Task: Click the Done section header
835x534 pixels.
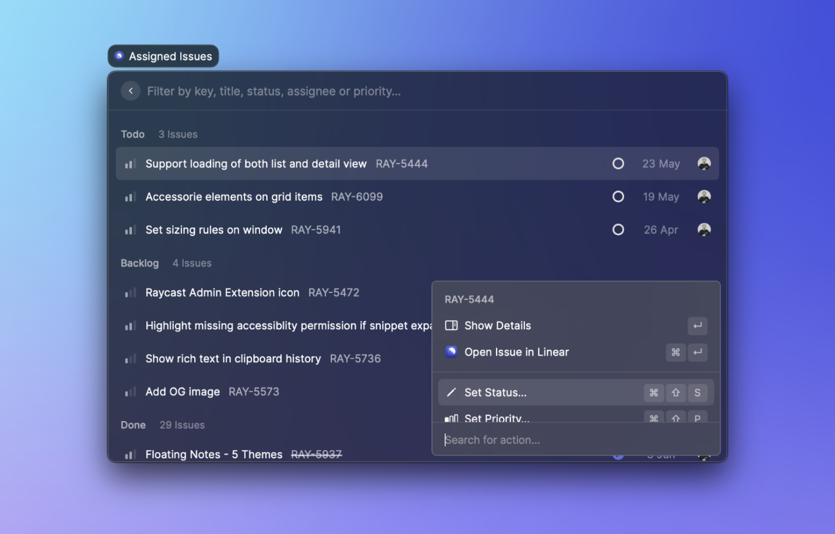Action: 133,425
